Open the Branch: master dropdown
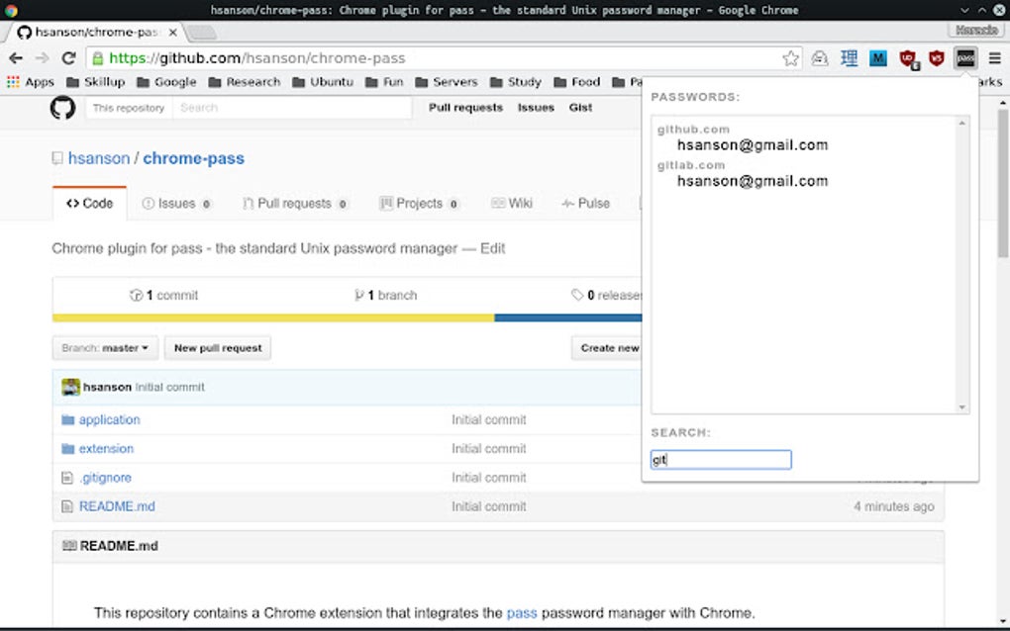The width and height of the screenshot is (1010, 631). coord(103,348)
